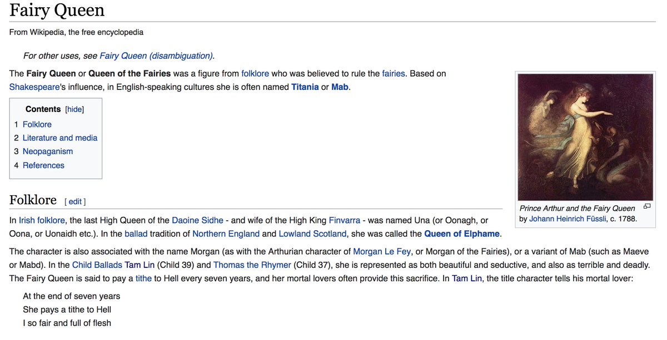Jump to Literature and media in Contents
Image resolution: width=667 pixels, height=340 pixels.
coord(60,138)
